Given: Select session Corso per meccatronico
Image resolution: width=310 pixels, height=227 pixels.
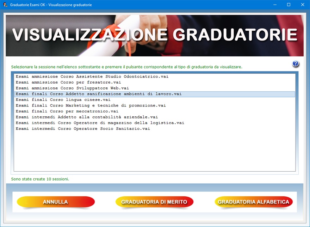Looking at the screenshot, I should click(155, 111).
